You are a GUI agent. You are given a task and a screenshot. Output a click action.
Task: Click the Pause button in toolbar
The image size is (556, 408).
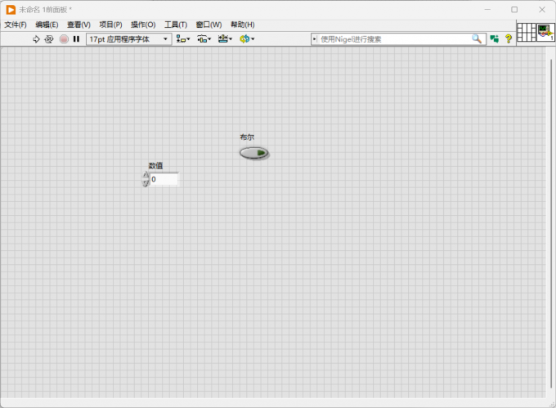(76, 39)
